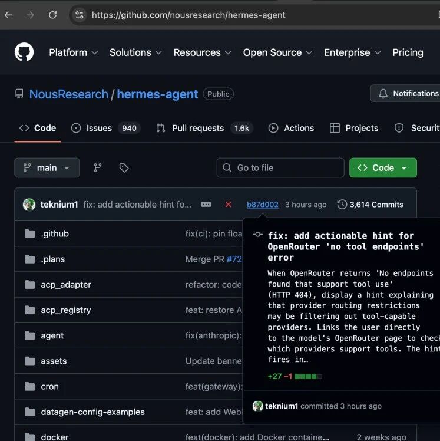Open the NousResearch organization link

coord(69,94)
